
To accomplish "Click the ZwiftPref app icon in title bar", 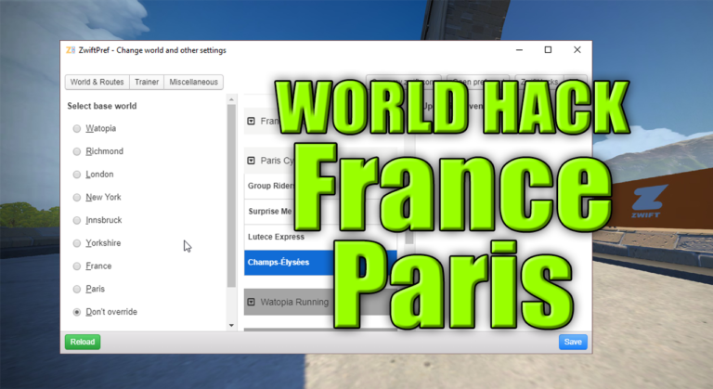I will 71,50.
